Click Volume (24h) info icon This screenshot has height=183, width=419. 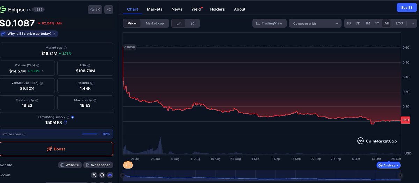pyautogui.click(x=38, y=65)
